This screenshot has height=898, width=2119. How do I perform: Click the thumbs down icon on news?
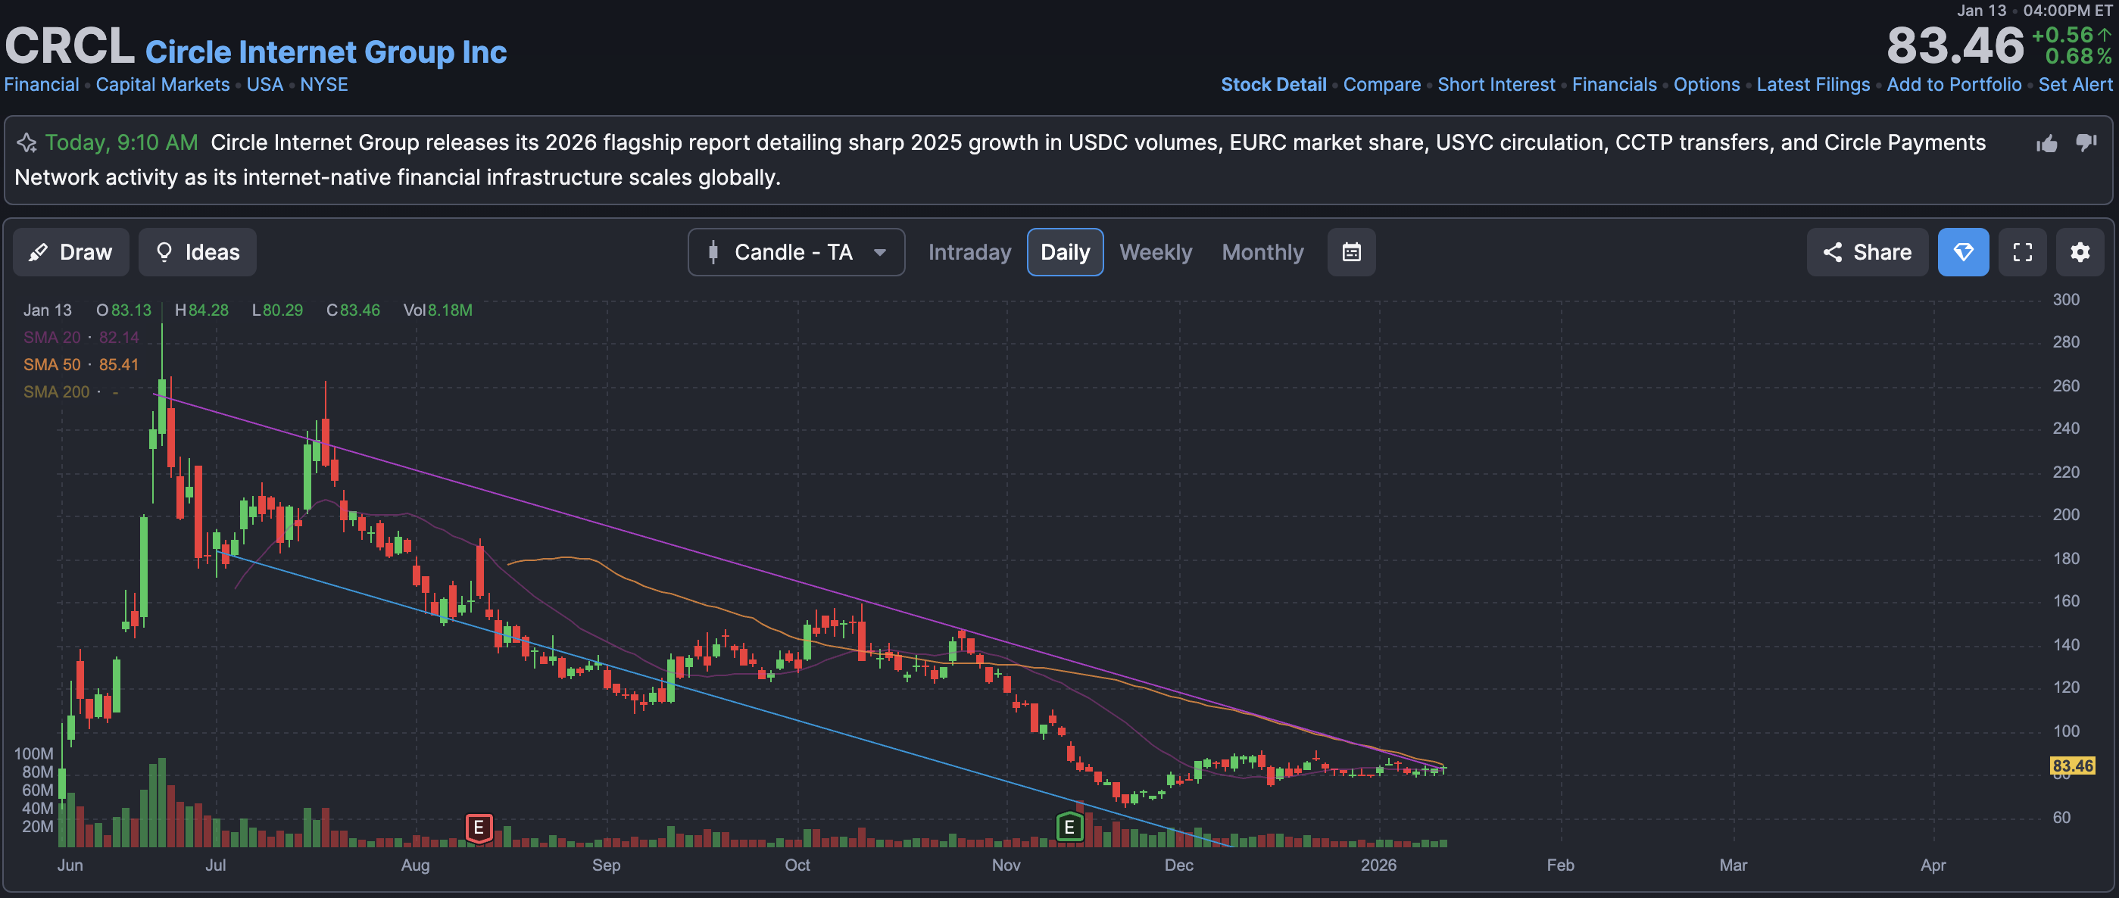click(2086, 142)
